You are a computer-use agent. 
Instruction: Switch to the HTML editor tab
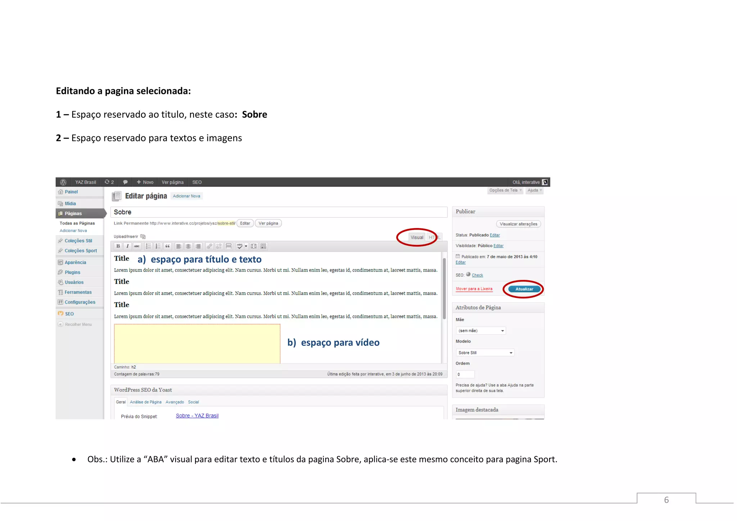[434, 237]
